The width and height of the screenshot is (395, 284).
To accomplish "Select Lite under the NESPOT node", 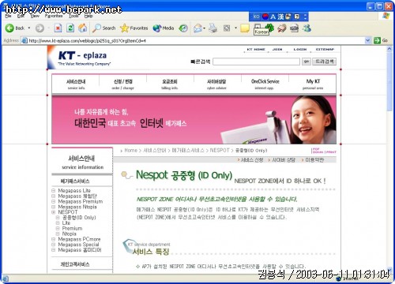I will click(x=66, y=222).
